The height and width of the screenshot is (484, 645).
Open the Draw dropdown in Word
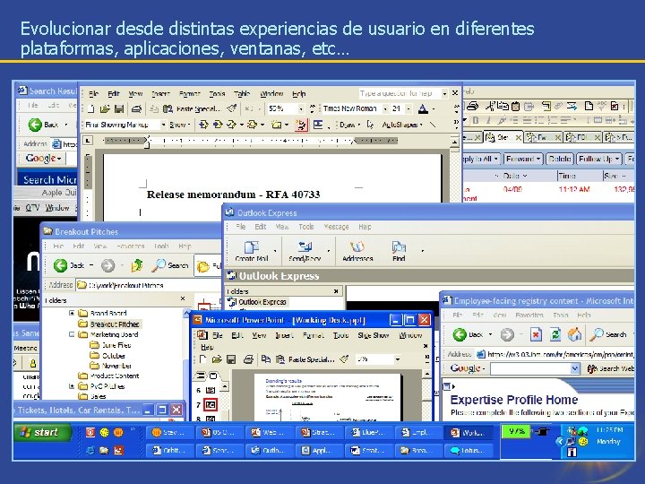[x=350, y=125]
